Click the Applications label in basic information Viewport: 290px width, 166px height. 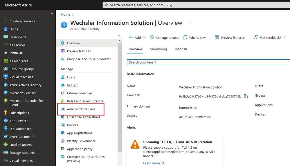pos(264,105)
